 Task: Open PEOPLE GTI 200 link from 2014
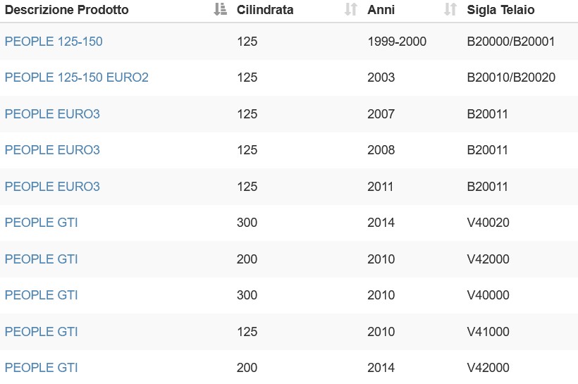[42, 368]
